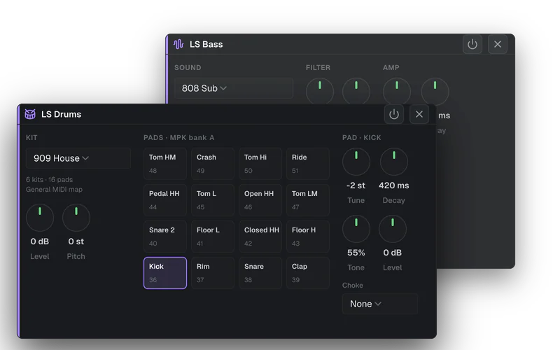Select the Snare pad 38
The height and width of the screenshot is (350, 560).
pyautogui.click(x=260, y=273)
